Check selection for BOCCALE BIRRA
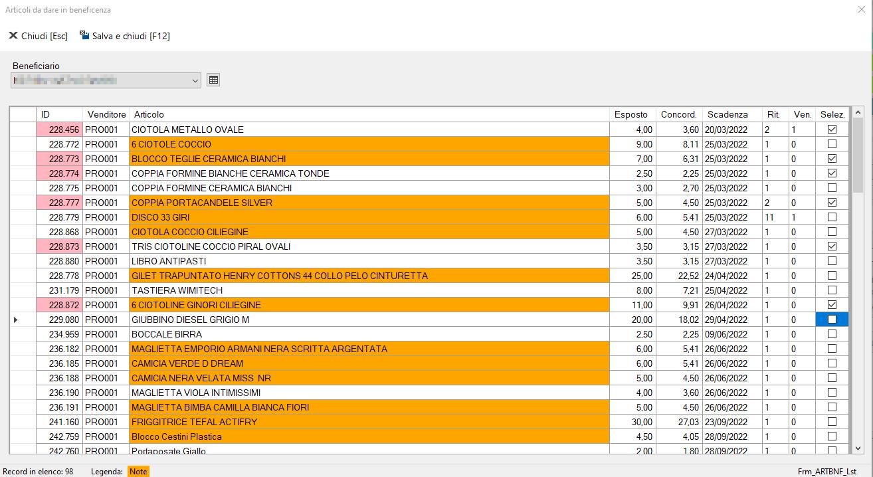 coord(832,334)
